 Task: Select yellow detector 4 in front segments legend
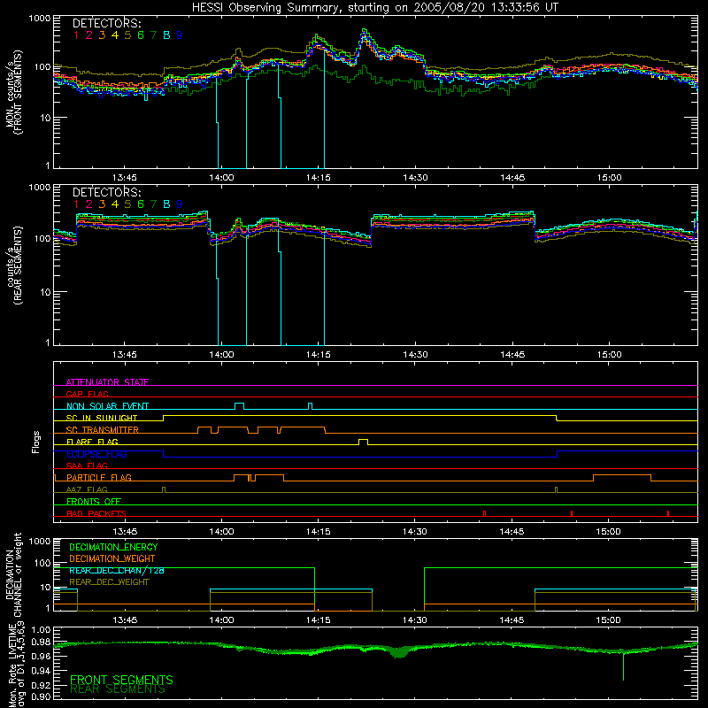tap(115, 35)
